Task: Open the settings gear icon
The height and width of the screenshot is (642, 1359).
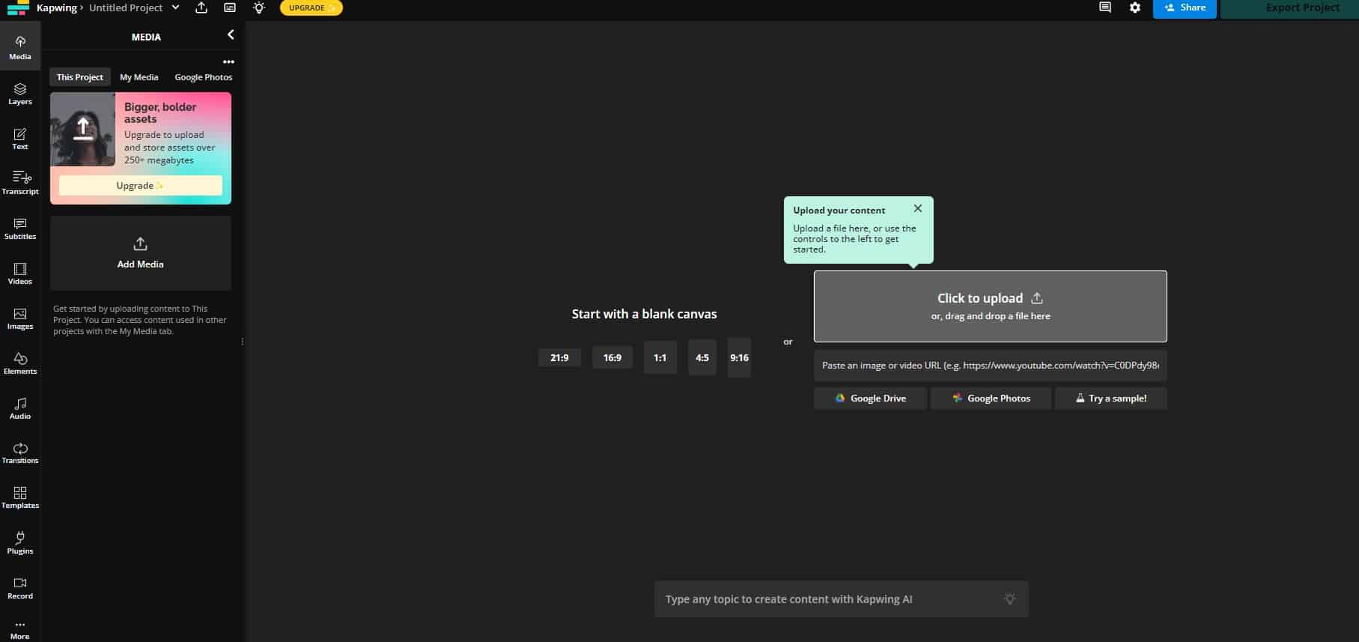Action: [x=1135, y=7]
